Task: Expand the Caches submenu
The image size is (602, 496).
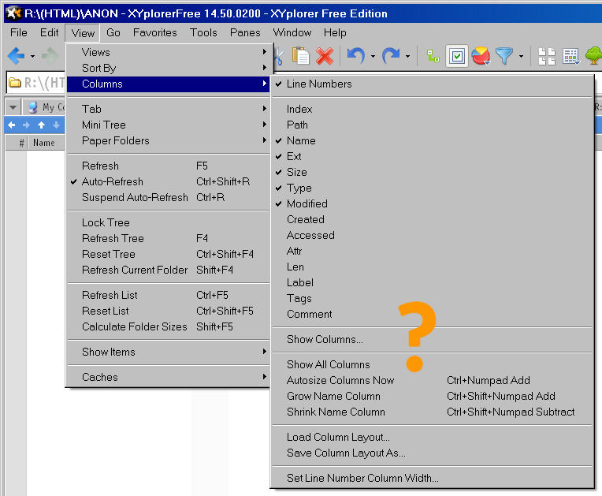Action: pyautogui.click(x=169, y=377)
